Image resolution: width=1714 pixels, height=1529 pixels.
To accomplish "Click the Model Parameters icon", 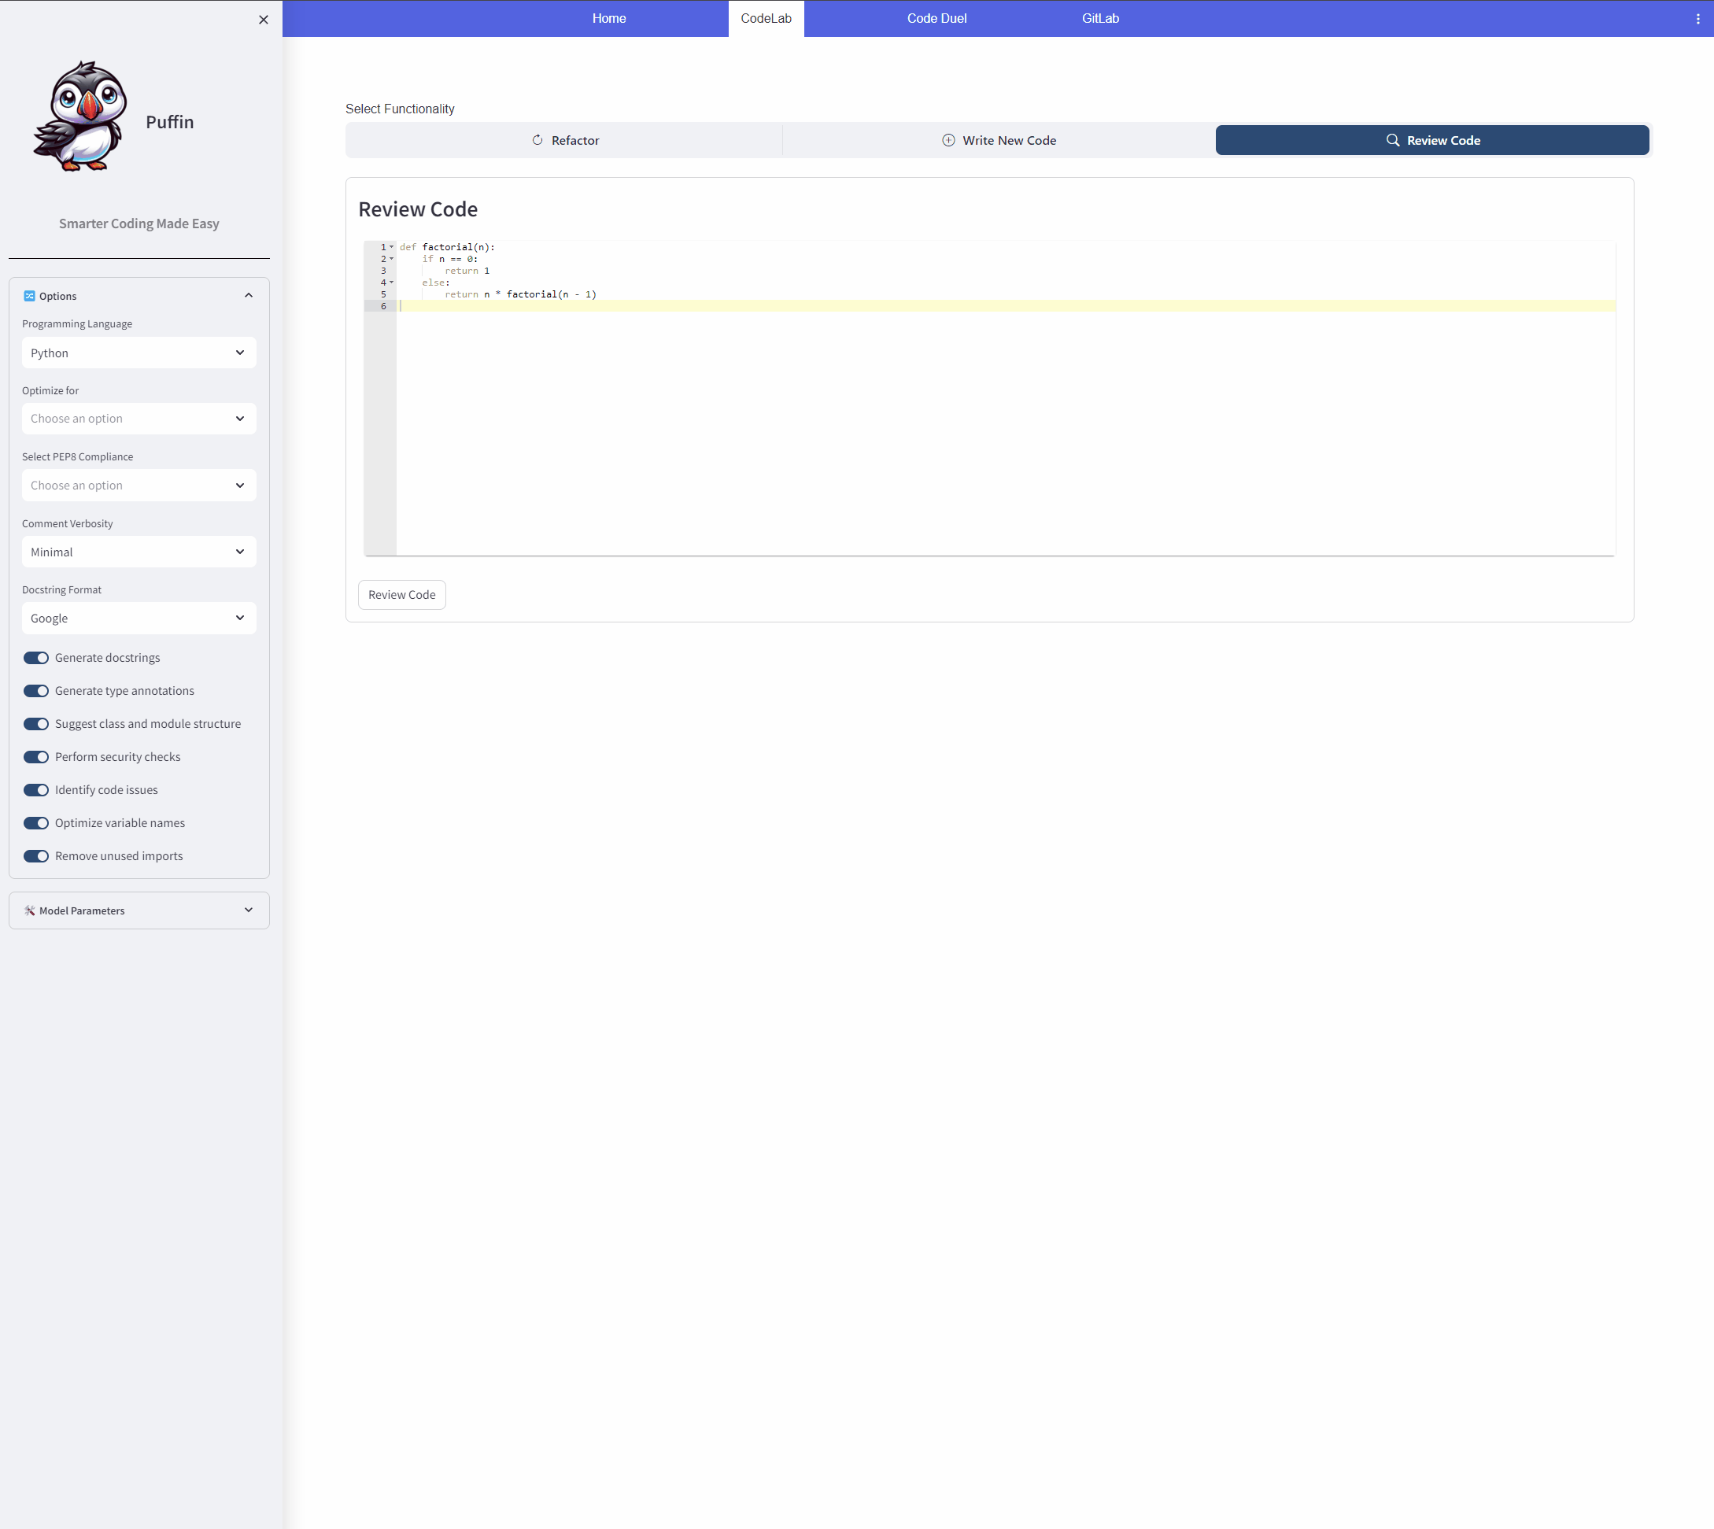I will [x=31, y=910].
